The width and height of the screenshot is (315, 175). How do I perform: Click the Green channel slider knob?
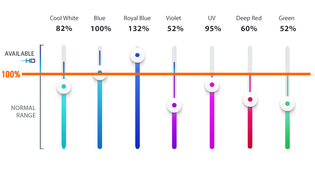click(x=287, y=104)
